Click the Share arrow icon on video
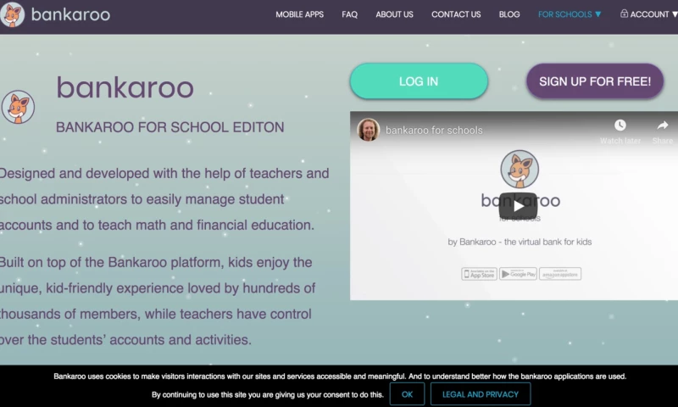The height and width of the screenshot is (407, 678). 662,125
